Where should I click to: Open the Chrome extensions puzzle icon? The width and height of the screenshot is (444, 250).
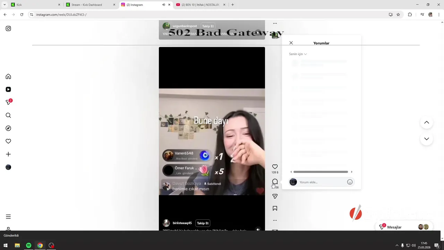410,15
